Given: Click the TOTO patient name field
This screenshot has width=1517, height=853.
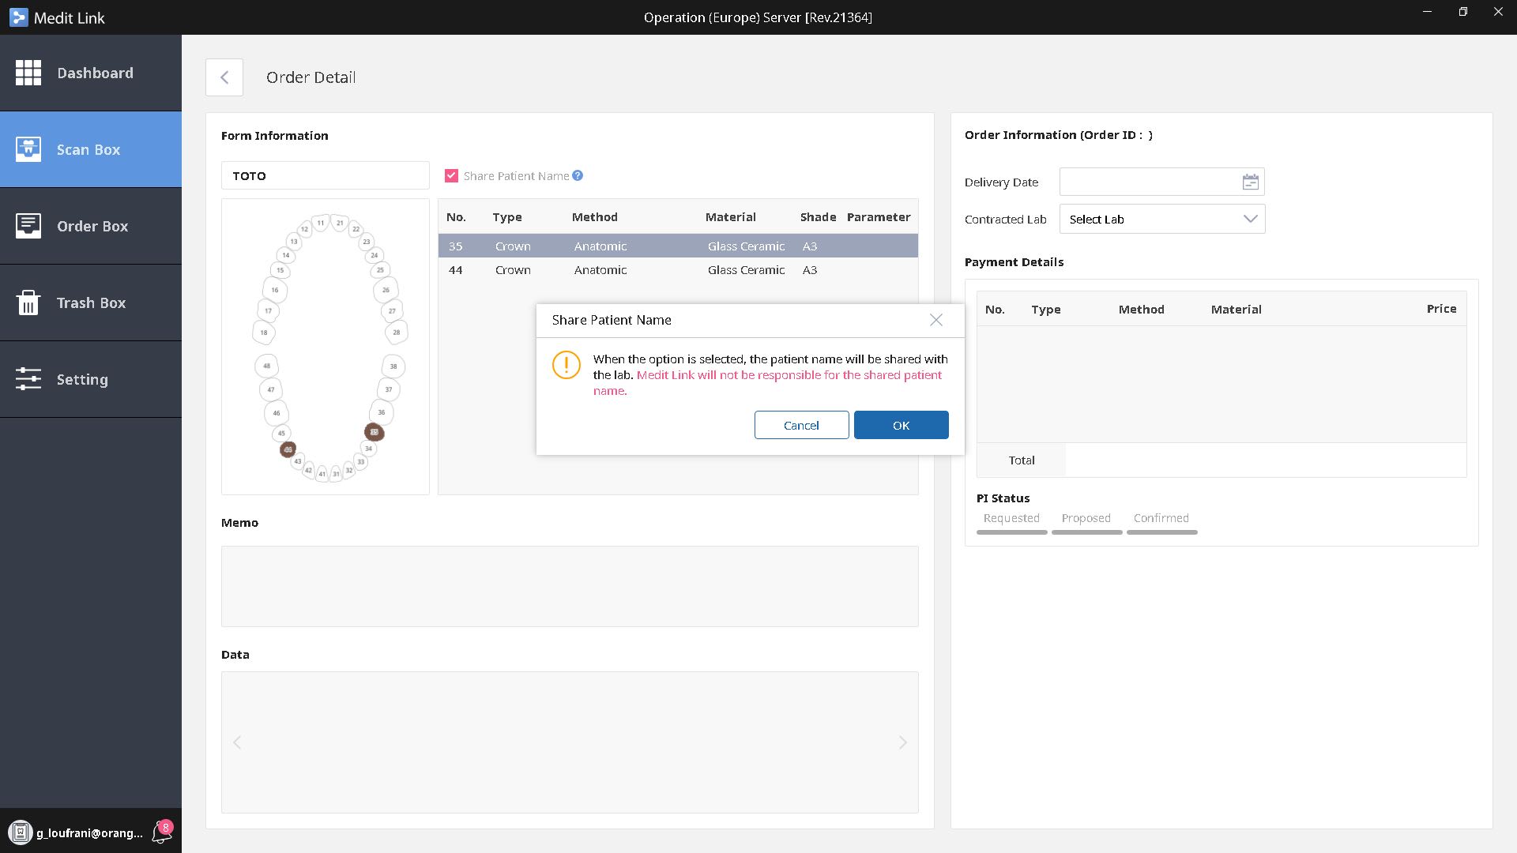Looking at the screenshot, I should click(x=326, y=175).
